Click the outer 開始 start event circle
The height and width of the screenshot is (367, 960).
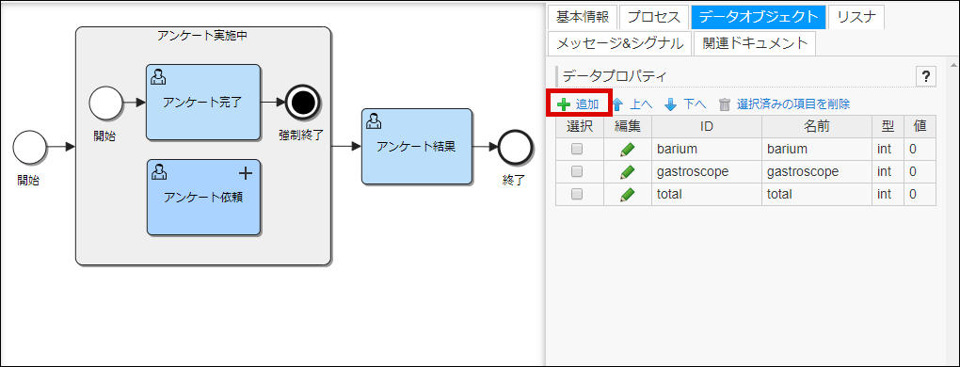pyautogui.click(x=29, y=147)
